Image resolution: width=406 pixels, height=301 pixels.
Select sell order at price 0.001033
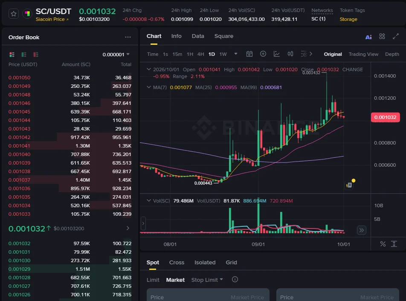click(70, 214)
